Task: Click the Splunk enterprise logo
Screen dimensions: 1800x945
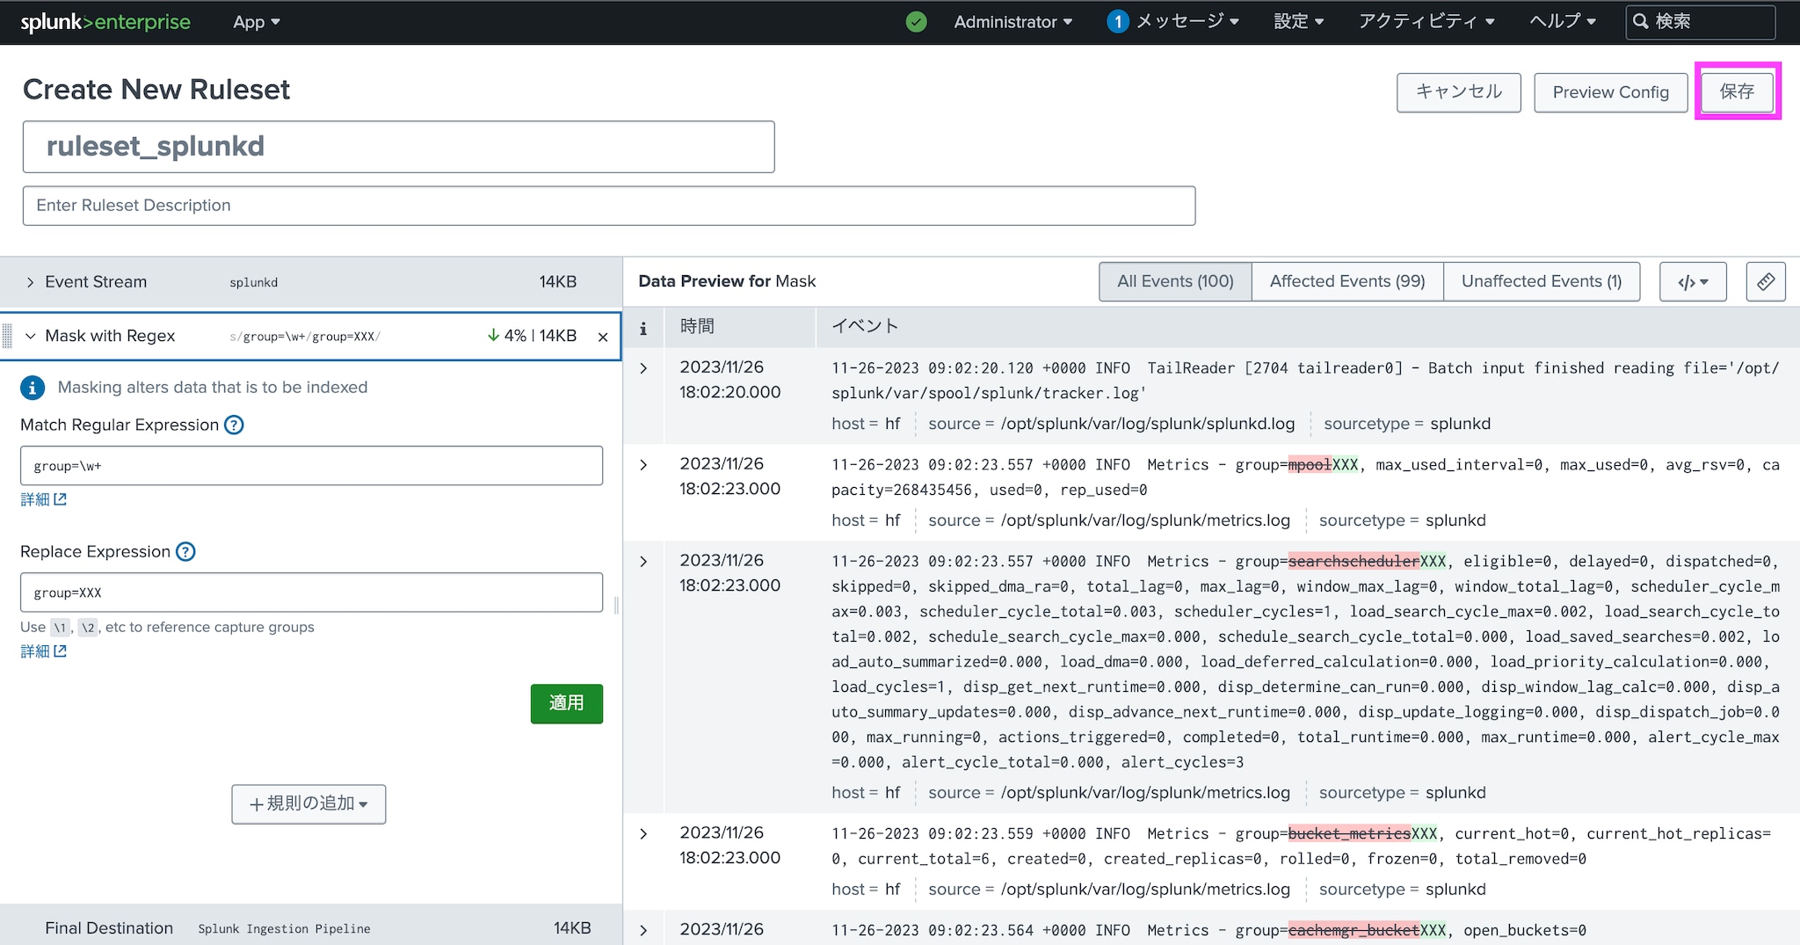Action: 105,22
